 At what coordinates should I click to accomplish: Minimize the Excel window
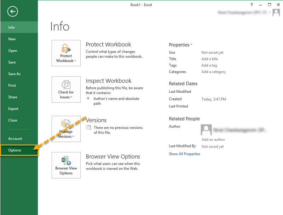260,5
